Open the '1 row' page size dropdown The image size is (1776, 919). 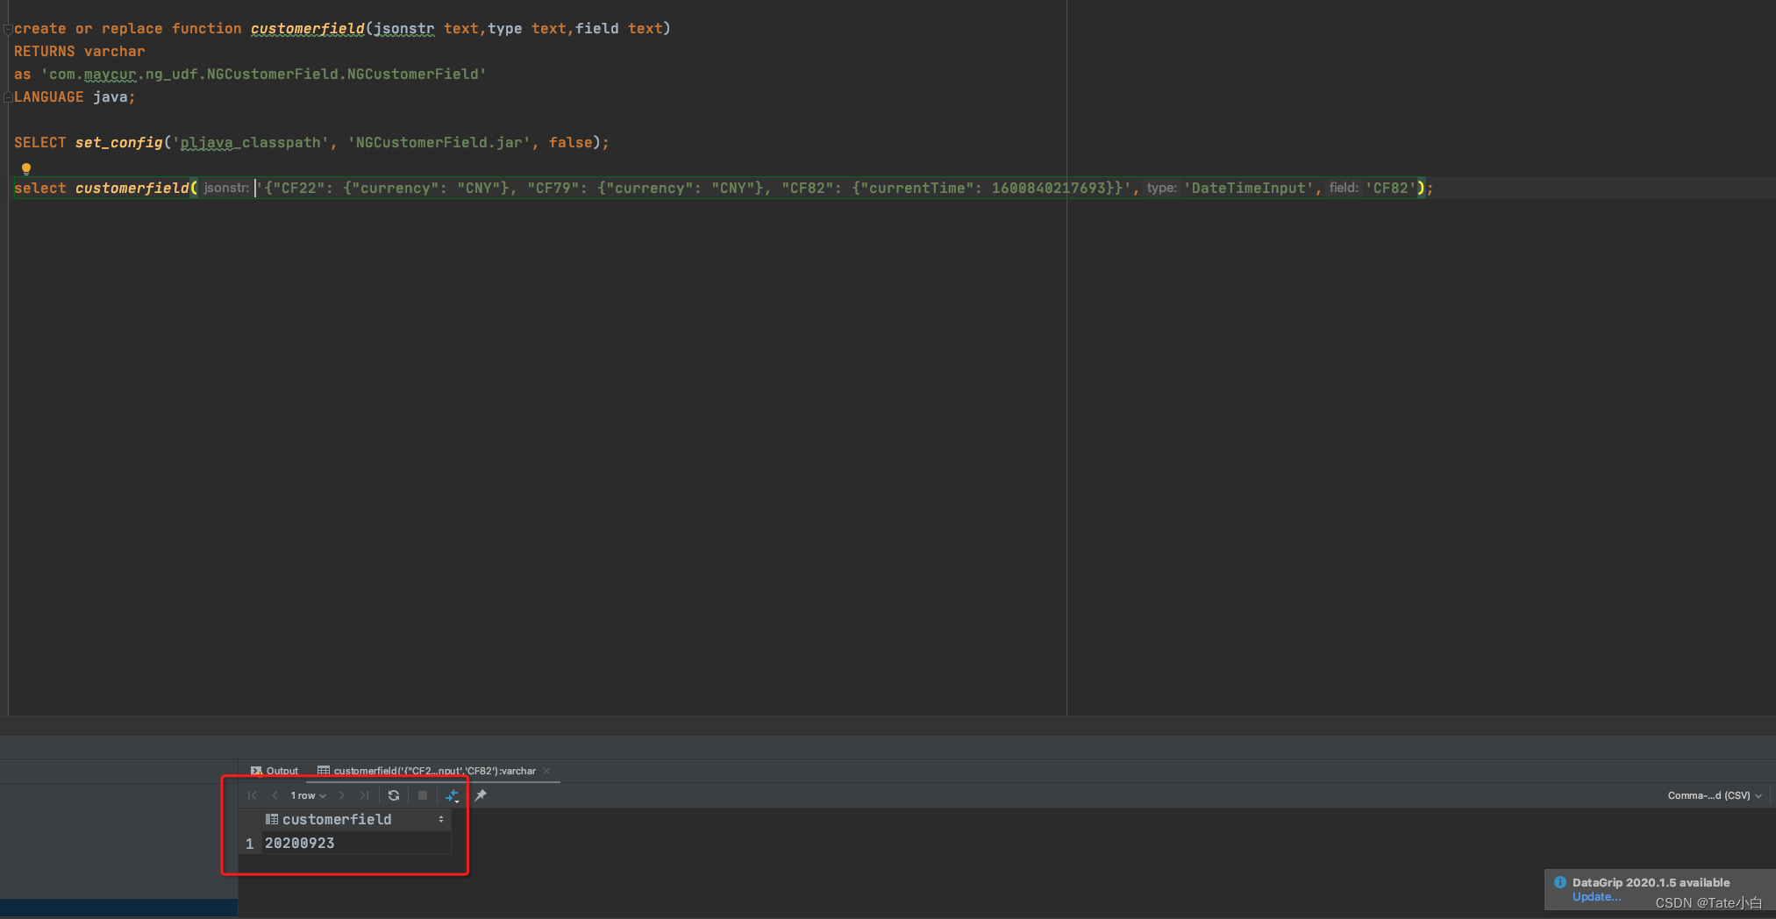click(308, 795)
